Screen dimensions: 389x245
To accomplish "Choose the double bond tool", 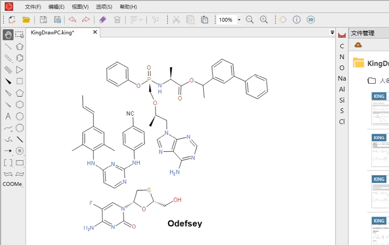I will click(8, 58).
